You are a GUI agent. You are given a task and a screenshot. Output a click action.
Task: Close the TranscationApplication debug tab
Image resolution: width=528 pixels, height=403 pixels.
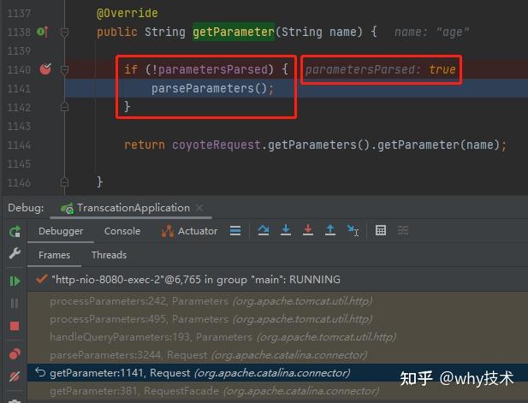tap(199, 208)
